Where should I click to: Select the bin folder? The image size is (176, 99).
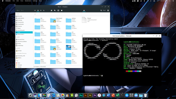(x=40, y=20)
